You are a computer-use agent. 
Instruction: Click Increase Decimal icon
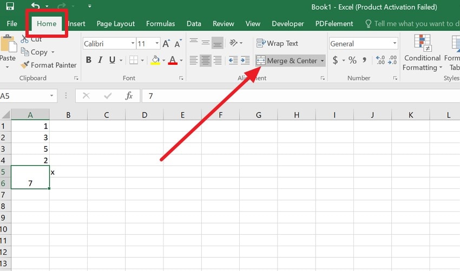380,60
